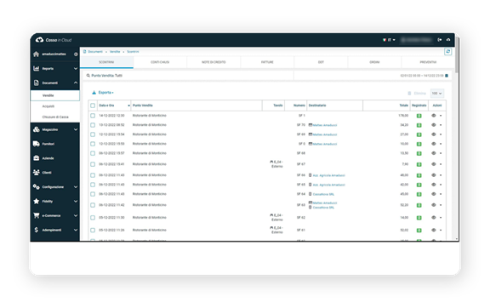Image resolution: width=490 pixels, height=308 pixels.
Task: Switch to the Fatture tab
Action: click(x=267, y=62)
